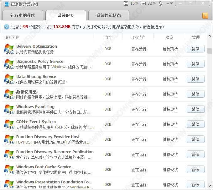Open the 系统性能状态 tab
The height and width of the screenshot is (190, 213).
click(109, 15)
